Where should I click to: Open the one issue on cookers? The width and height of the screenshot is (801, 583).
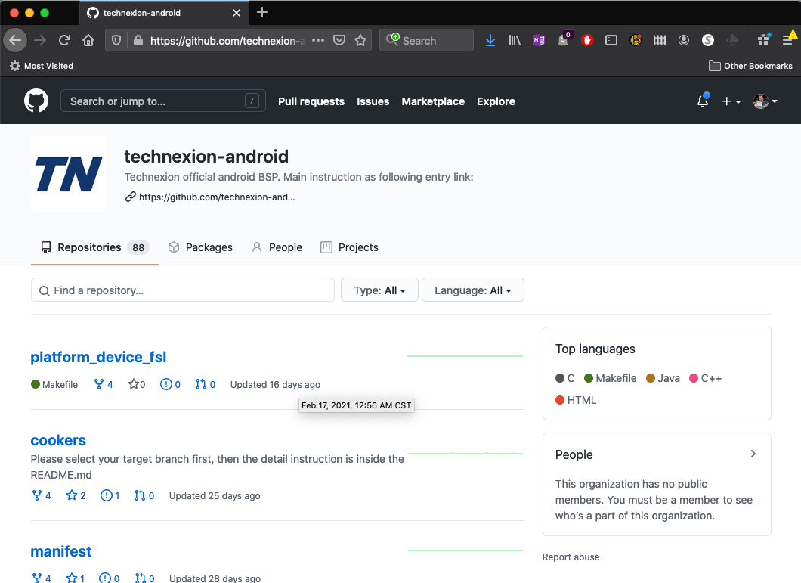point(110,495)
